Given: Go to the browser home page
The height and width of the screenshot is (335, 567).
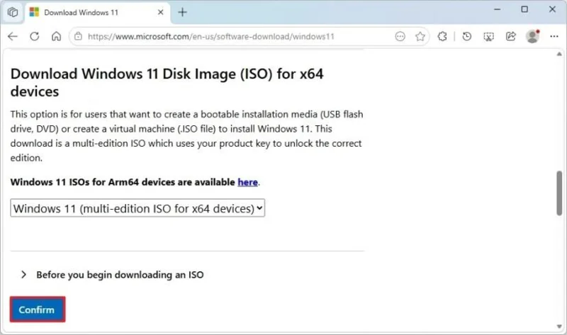Looking at the screenshot, I should [x=56, y=36].
